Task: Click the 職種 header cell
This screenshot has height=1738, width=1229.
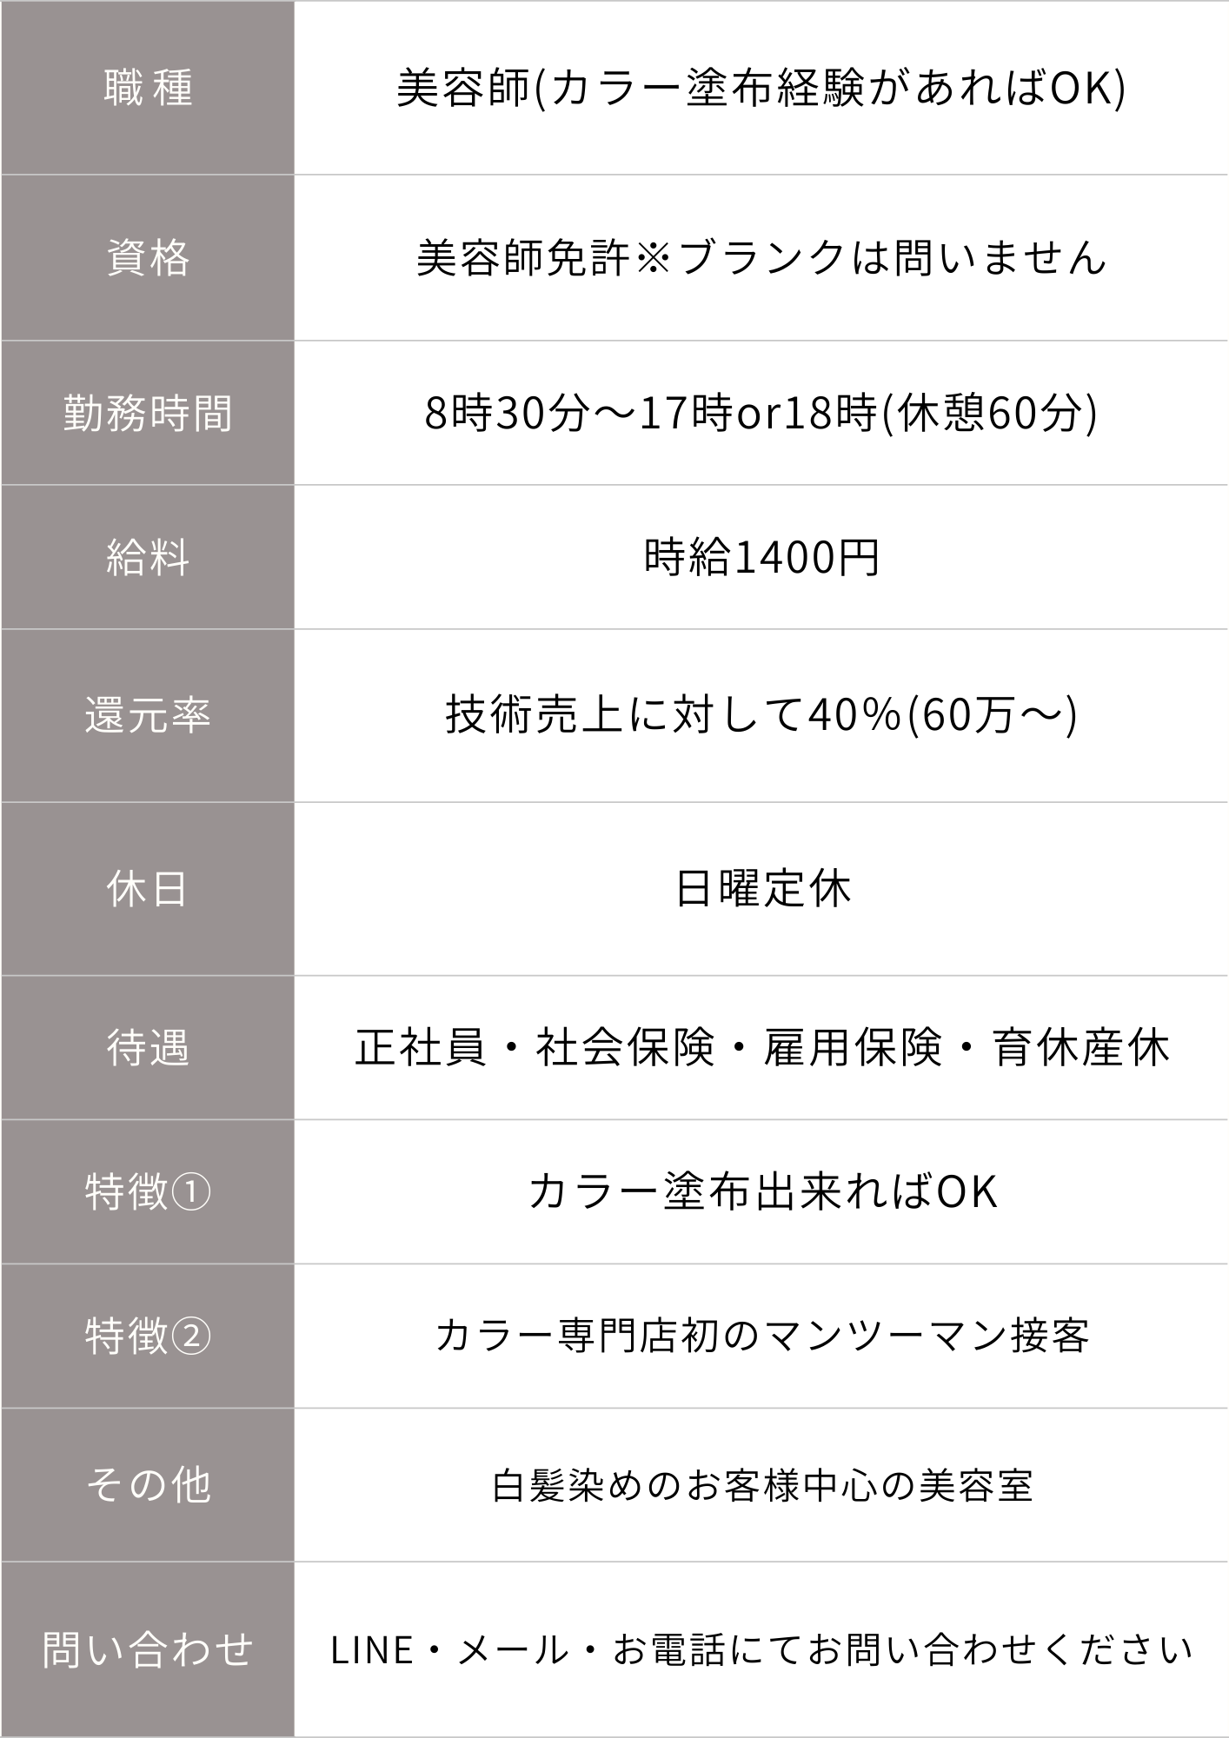Action: [x=147, y=88]
